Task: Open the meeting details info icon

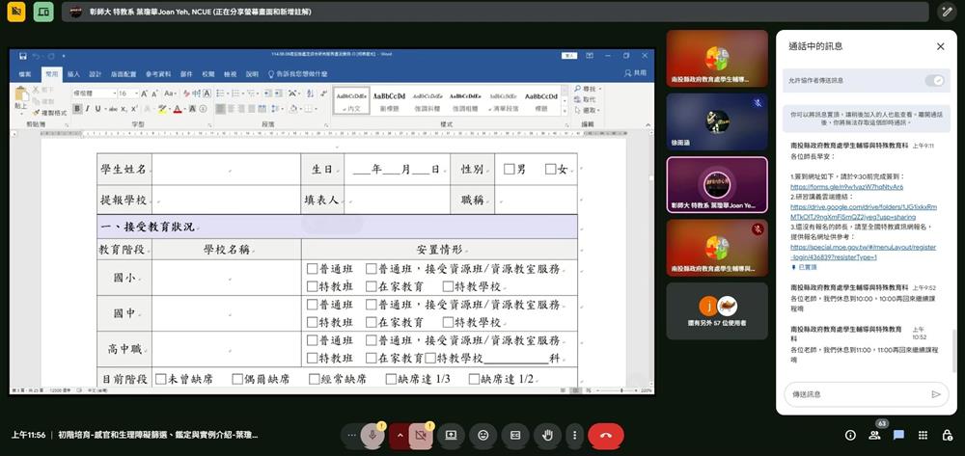Action: coord(850,436)
